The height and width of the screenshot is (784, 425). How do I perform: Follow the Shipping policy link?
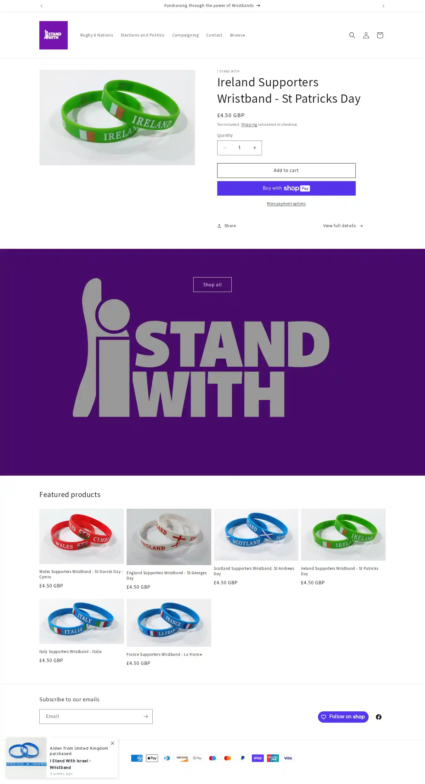(249, 124)
